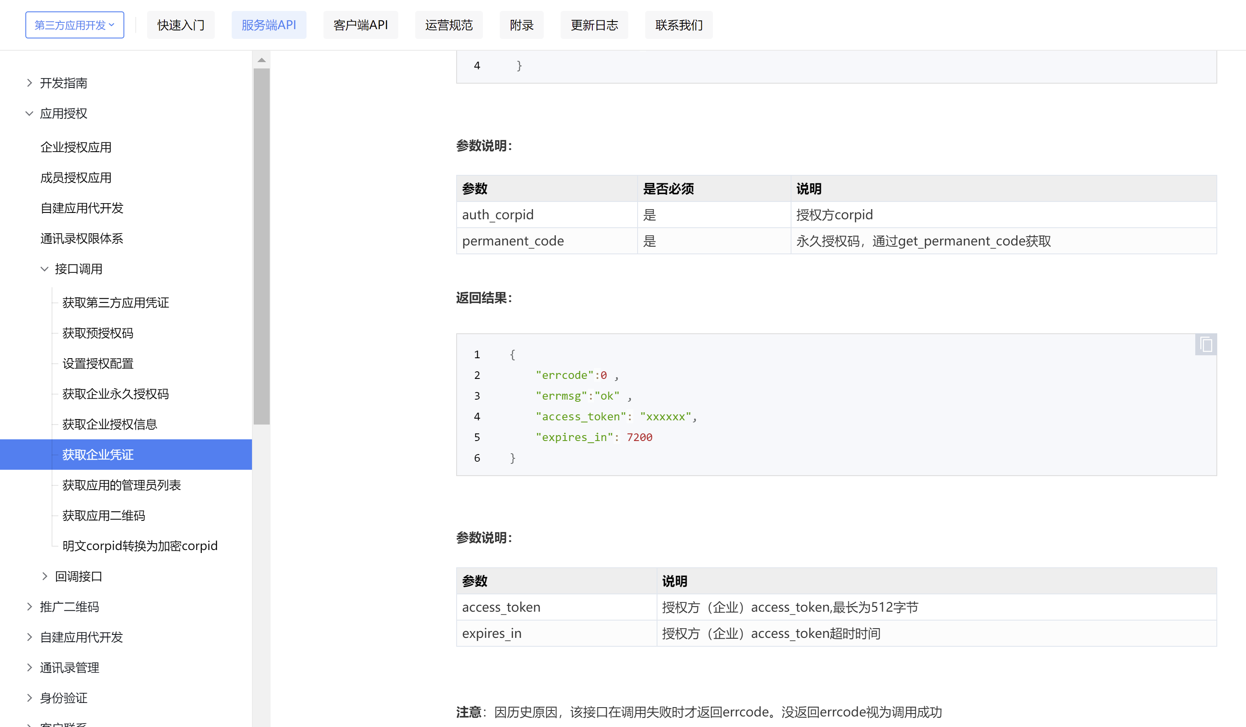Click the auth_corpid parameter cell
The image size is (1246, 727).
coord(547,215)
